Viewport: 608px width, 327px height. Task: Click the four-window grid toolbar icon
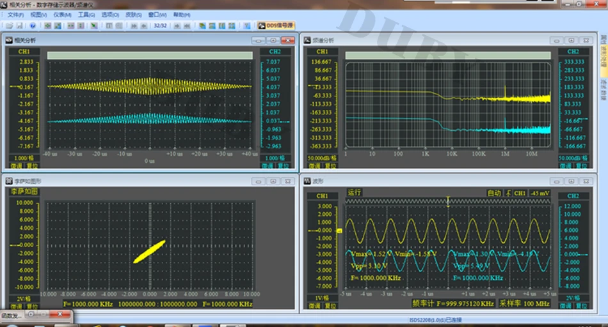tap(232, 26)
